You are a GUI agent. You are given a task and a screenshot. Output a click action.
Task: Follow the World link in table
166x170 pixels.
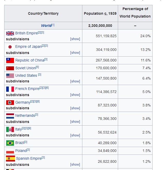coord(46,26)
